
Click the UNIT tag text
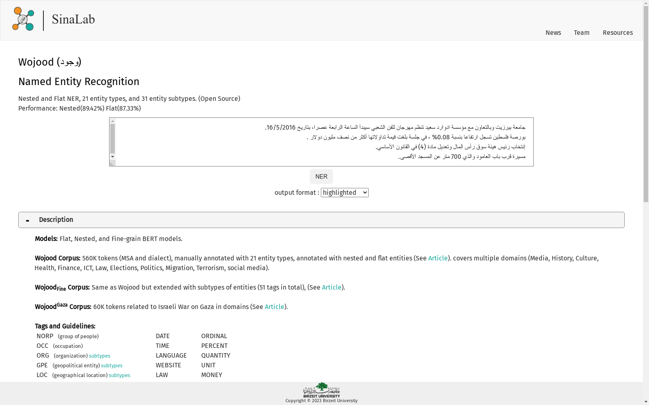tap(208, 365)
